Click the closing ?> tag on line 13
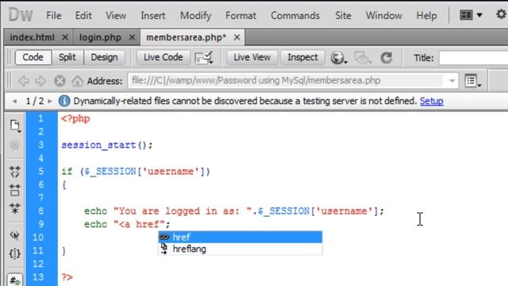The height and width of the screenshot is (286, 508). (x=67, y=277)
